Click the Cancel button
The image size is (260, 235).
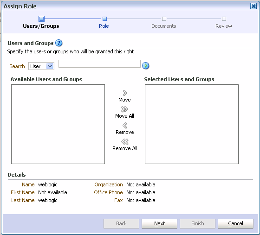[x=236, y=223]
